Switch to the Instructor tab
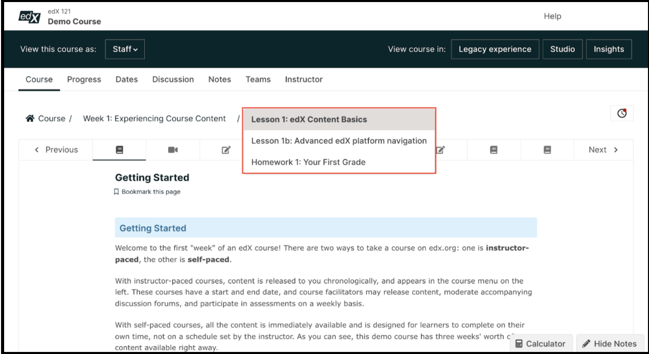649x354 pixels. coord(304,79)
